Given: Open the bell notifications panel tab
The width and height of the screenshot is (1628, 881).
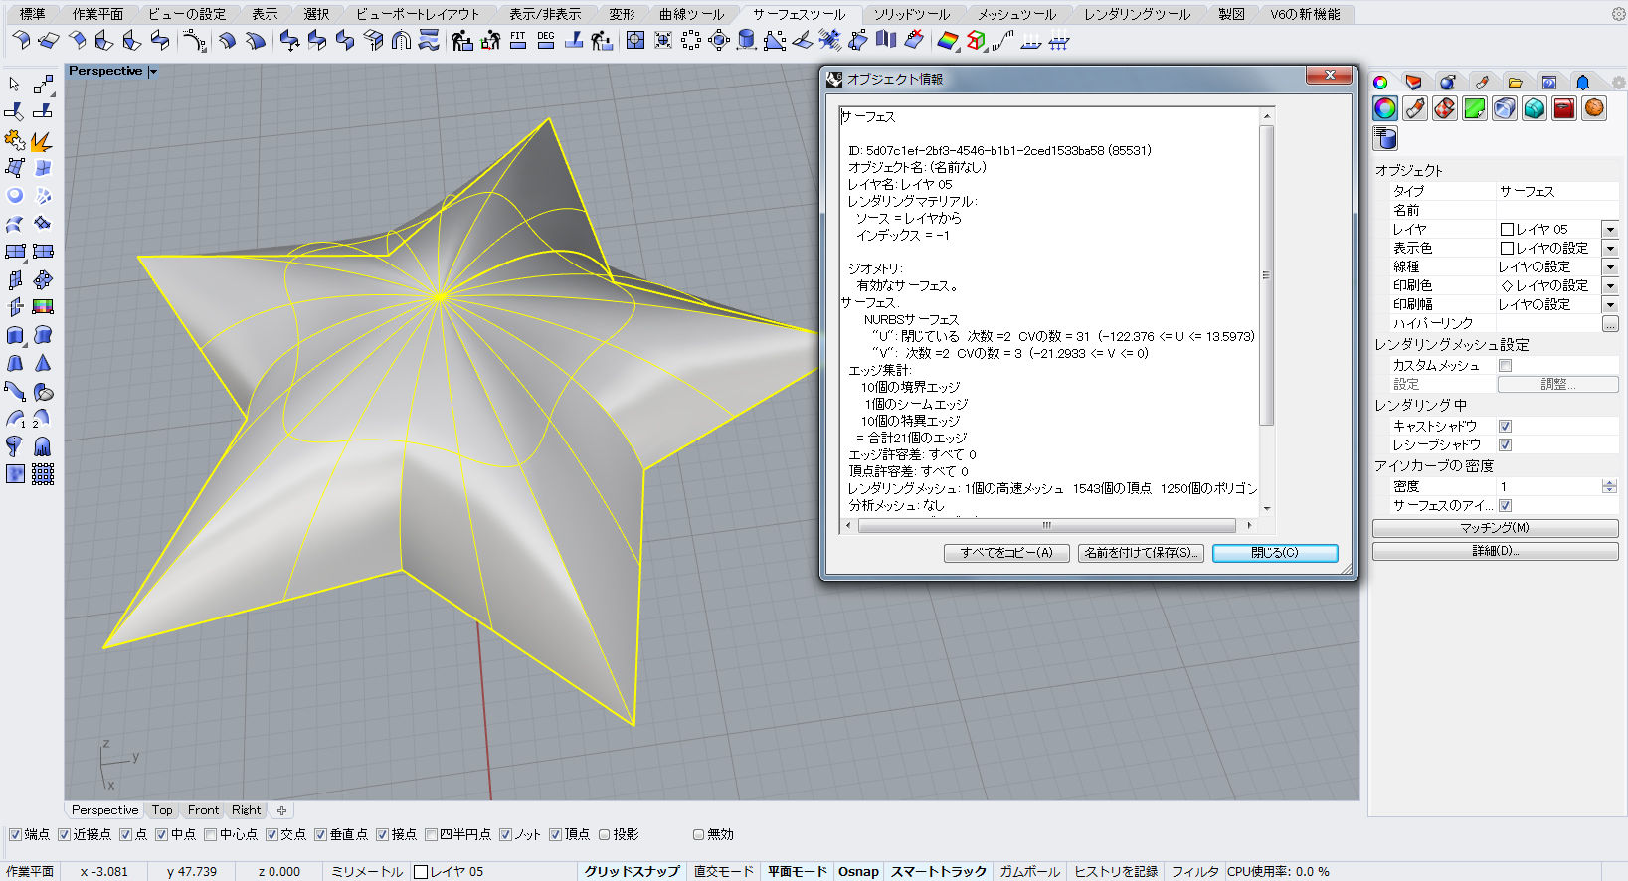Looking at the screenshot, I should click(x=1582, y=83).
